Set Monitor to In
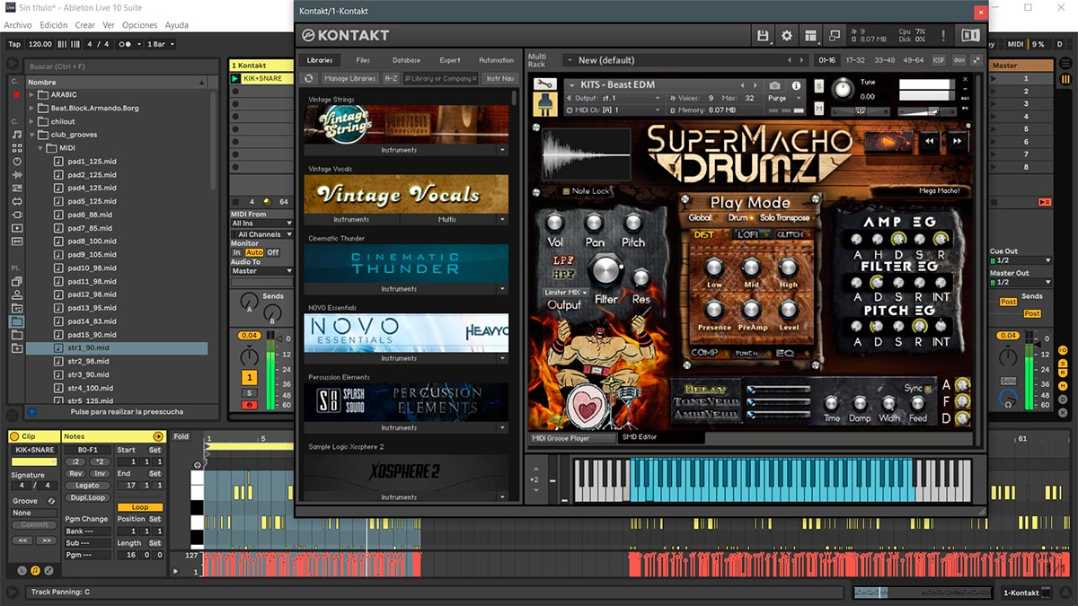The width and height of the screenshot is (1078, 606). click(237, 252)
